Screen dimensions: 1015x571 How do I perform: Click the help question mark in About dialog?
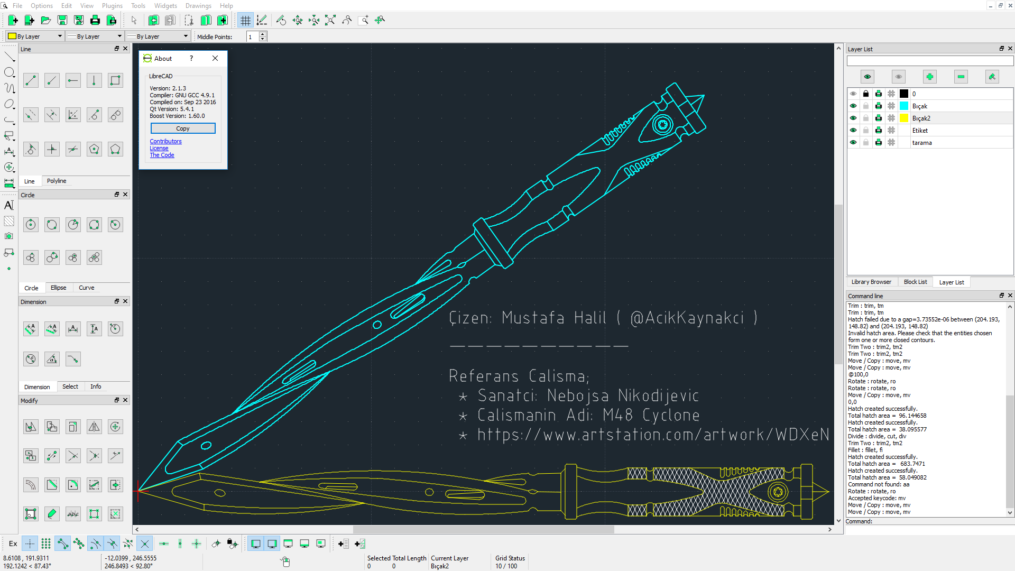pos(191,59)
